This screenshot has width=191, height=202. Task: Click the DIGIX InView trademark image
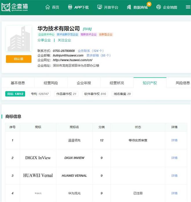(38, 158)
